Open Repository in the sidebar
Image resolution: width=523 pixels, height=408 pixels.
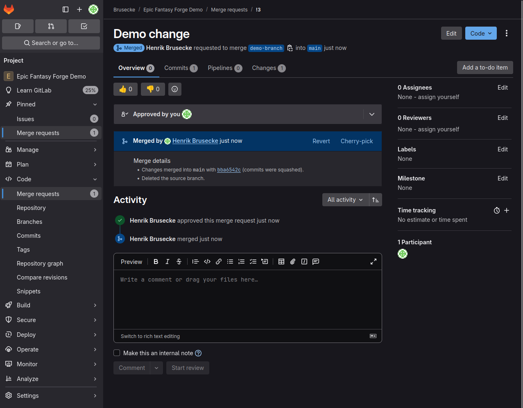click(52, 208)
